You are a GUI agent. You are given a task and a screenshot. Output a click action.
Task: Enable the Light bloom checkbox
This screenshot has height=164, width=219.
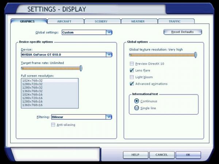pyautogui.click(x=132, y=77)
